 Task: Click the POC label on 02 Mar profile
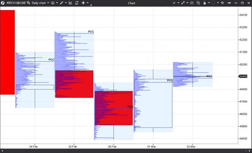(x=209, y=76)
